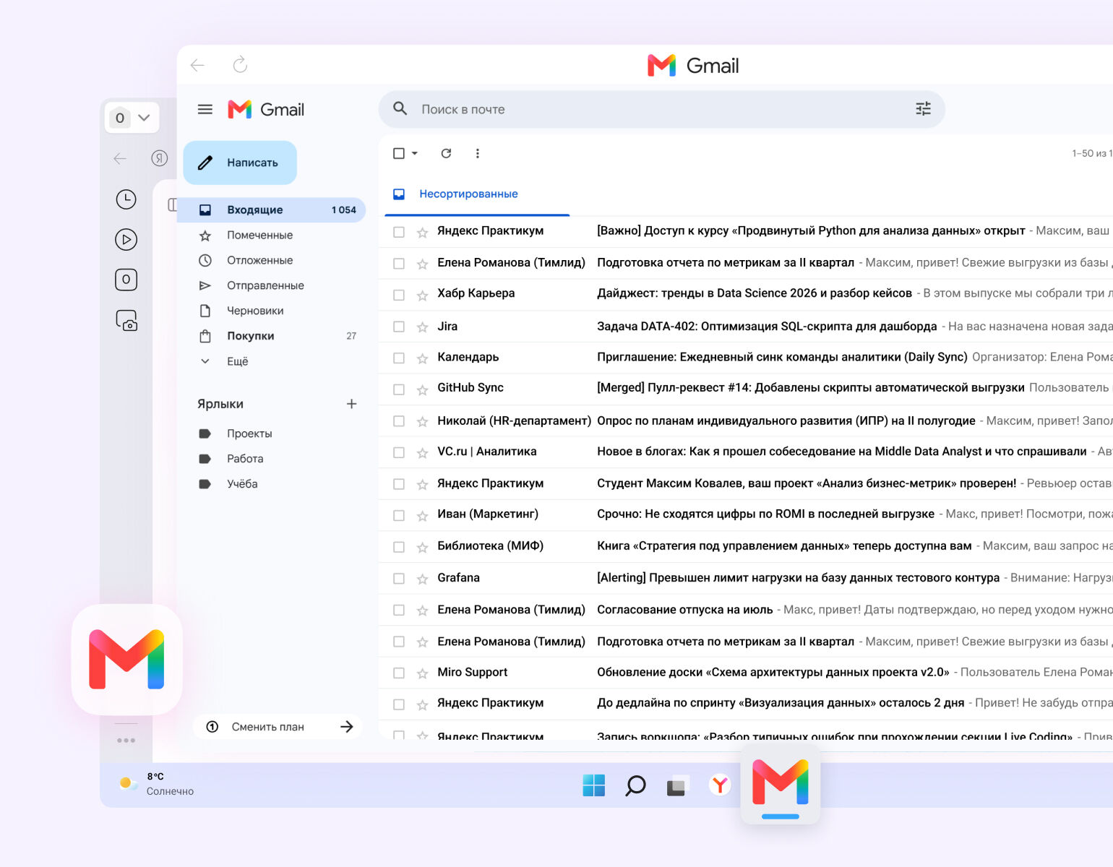Reload the page with the window refresh icon

tap(240, 65)
